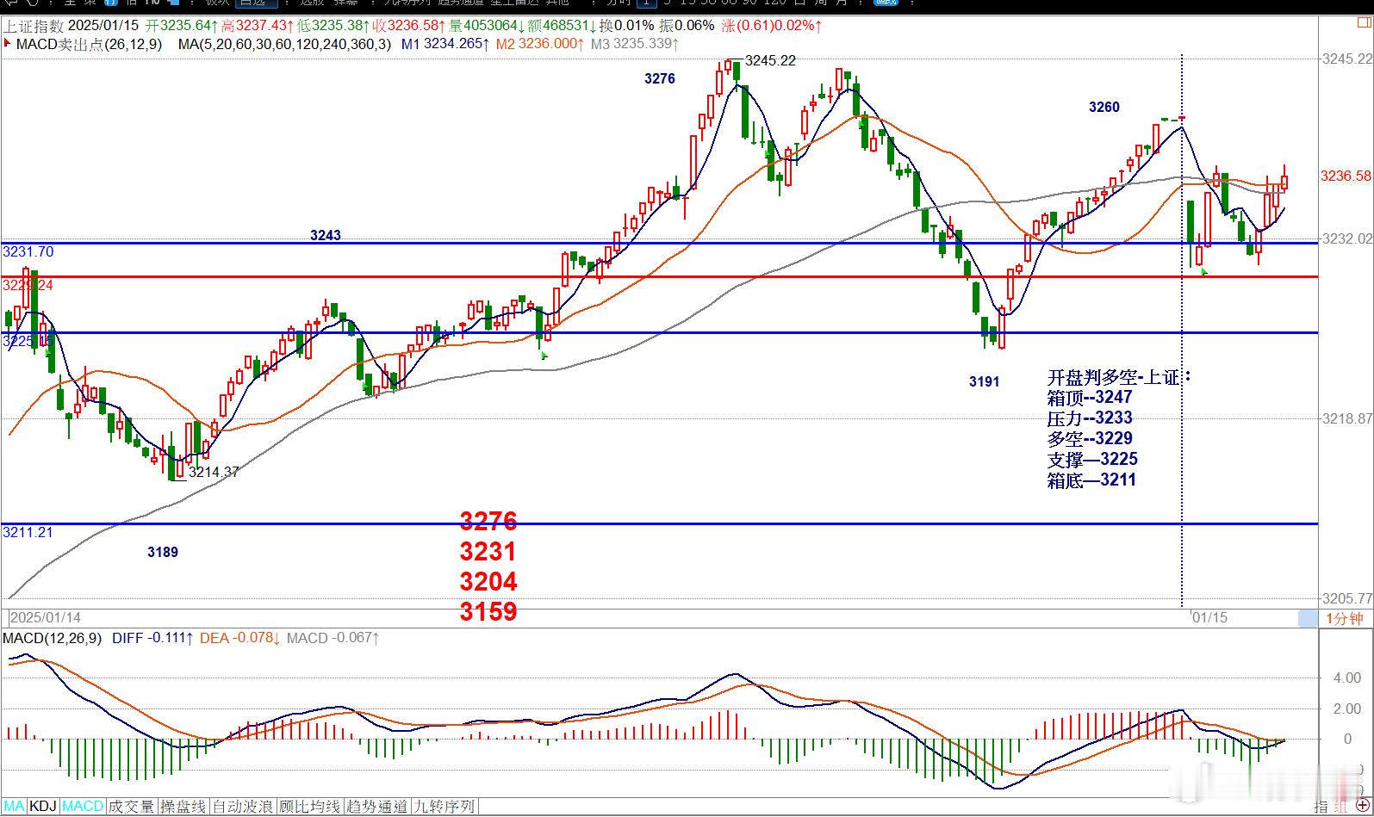Open the 操盘线 indicator tab
This screenshot has width=1374, height=817.
click(x=183, y=807)
